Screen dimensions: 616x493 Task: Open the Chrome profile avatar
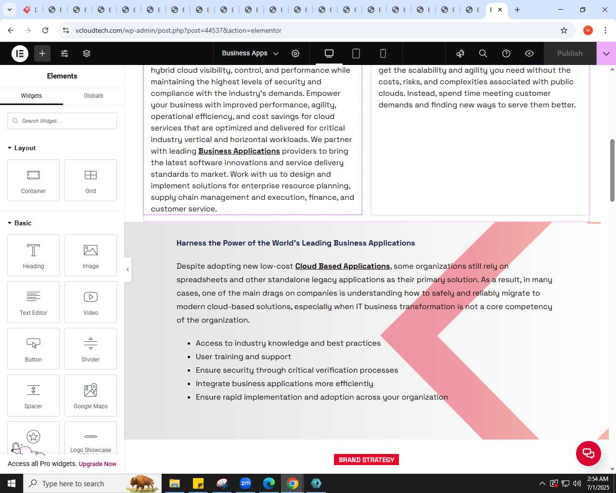click(x=588, y=30)
